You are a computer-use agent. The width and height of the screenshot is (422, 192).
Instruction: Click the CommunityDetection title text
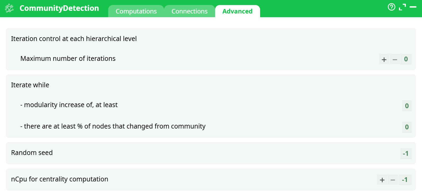coord(59,8)
